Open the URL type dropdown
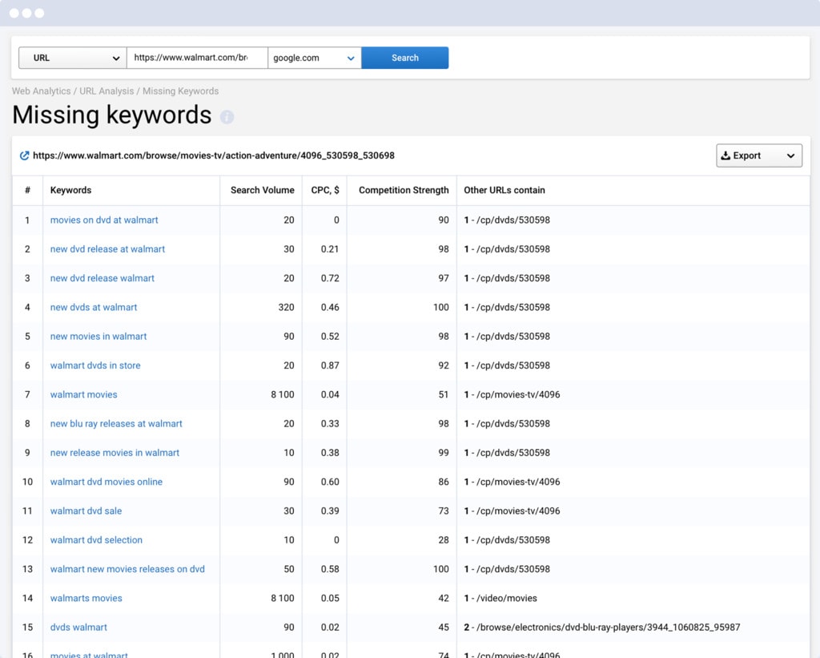The image size is (820, 658). point(73,58)
